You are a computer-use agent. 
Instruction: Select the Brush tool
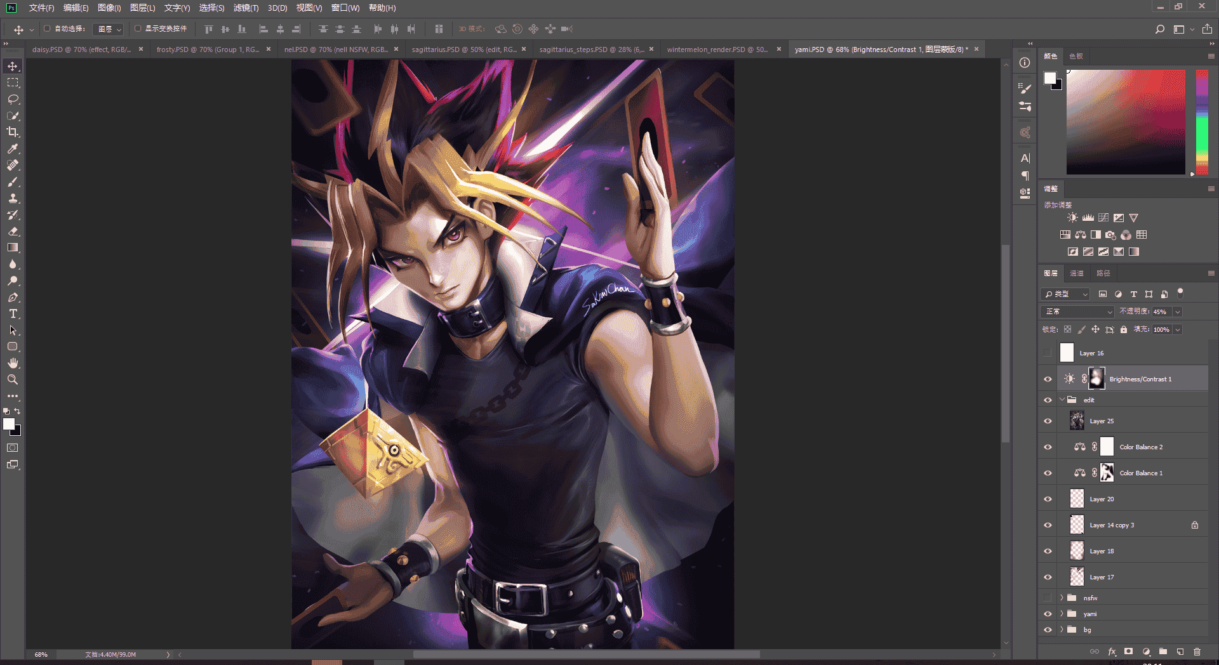[x=13, y=181]
